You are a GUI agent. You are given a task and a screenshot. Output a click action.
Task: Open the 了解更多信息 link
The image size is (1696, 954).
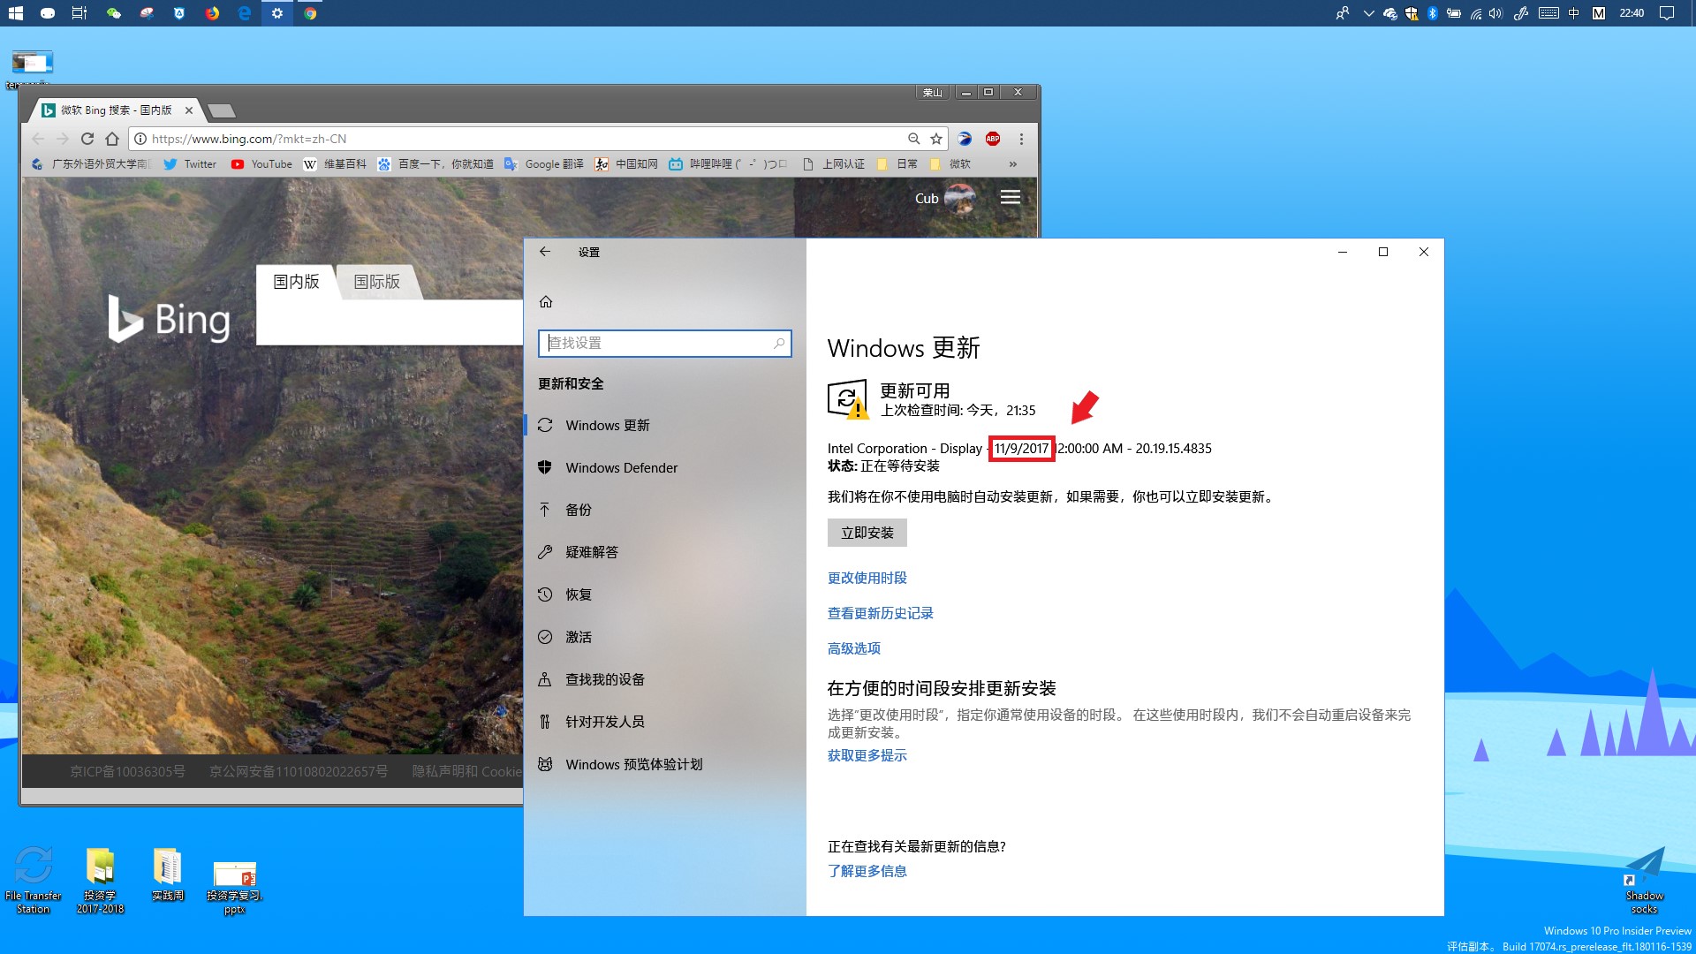click(x=867, y=871)
